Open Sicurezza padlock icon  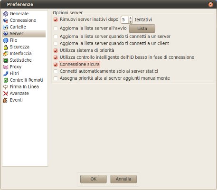tap(6, 47)
